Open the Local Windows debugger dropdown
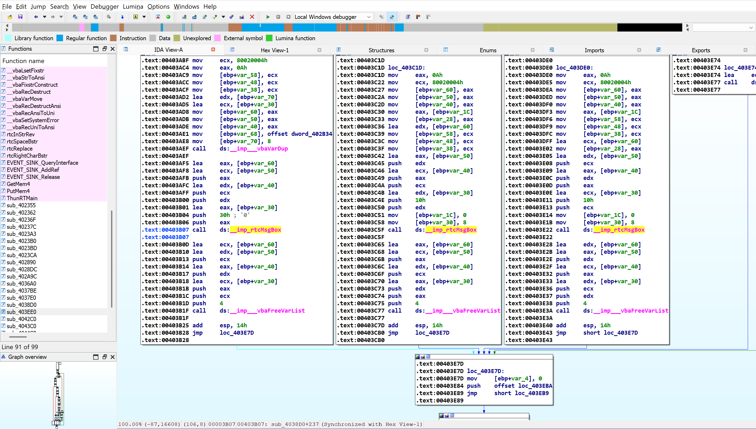 pyautogui.click(x=334, y=17)
